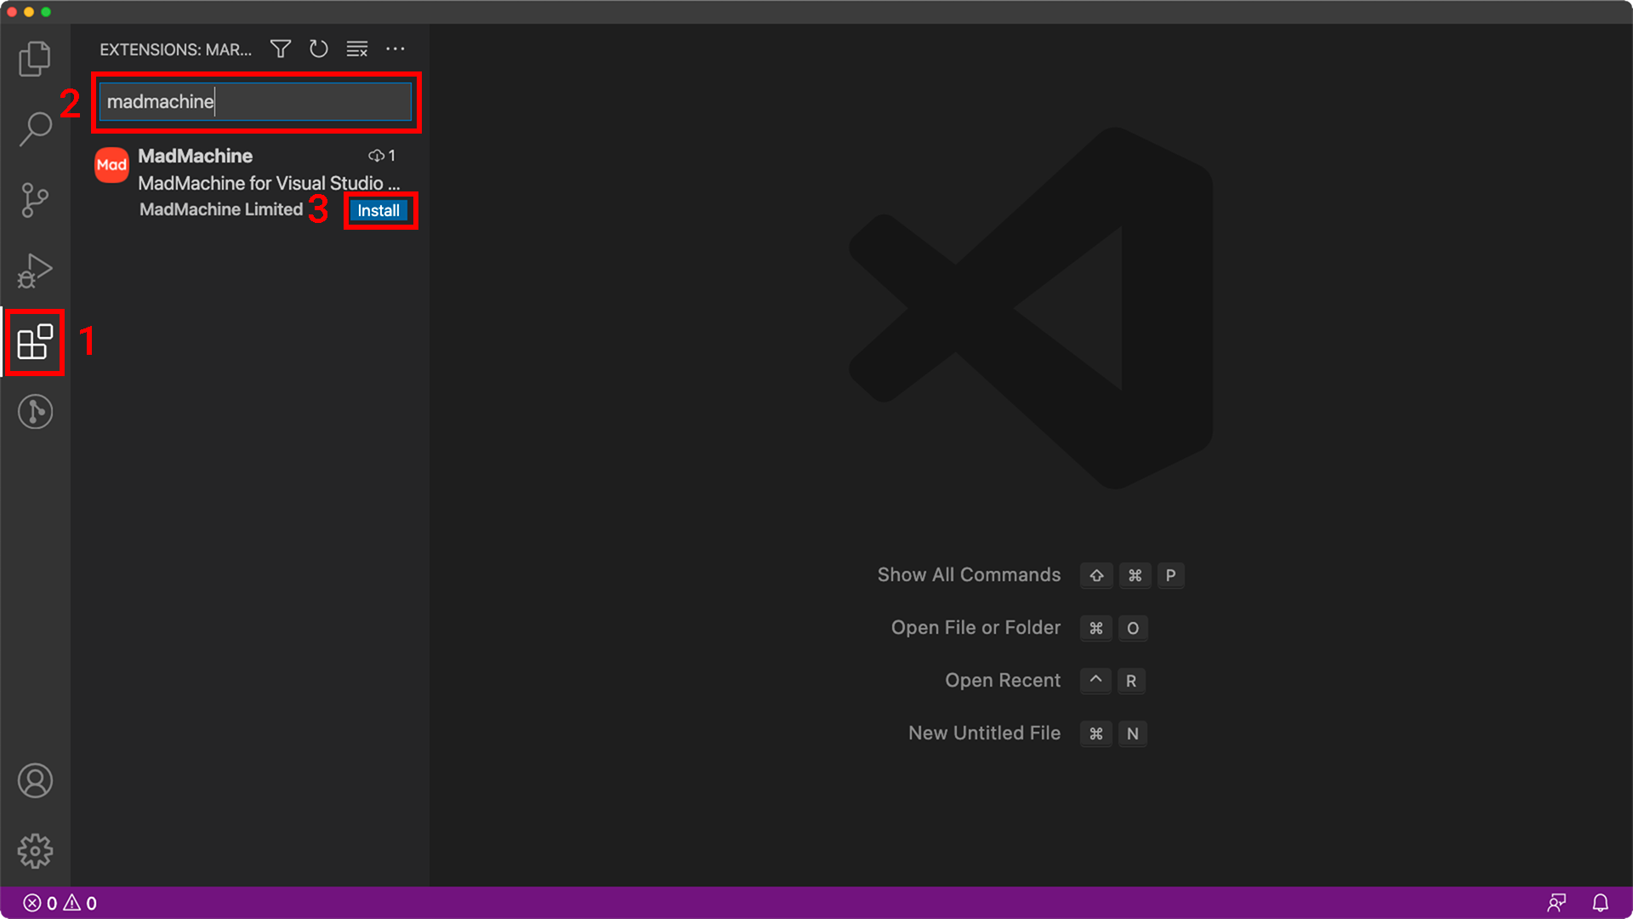Open the Search view in activity bar
The image size is (1633, 919).
35,129
